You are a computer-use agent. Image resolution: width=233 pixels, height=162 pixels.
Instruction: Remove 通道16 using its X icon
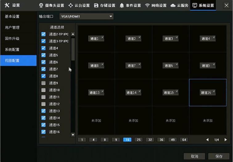214,91
